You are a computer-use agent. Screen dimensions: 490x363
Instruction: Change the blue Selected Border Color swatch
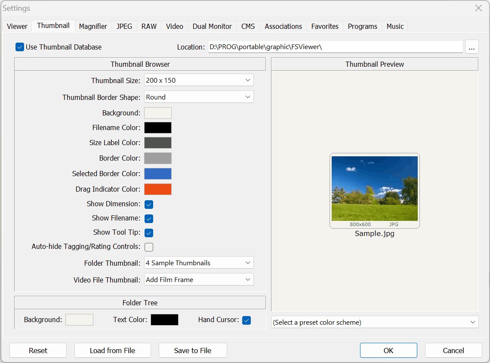(x=158, y=174)
